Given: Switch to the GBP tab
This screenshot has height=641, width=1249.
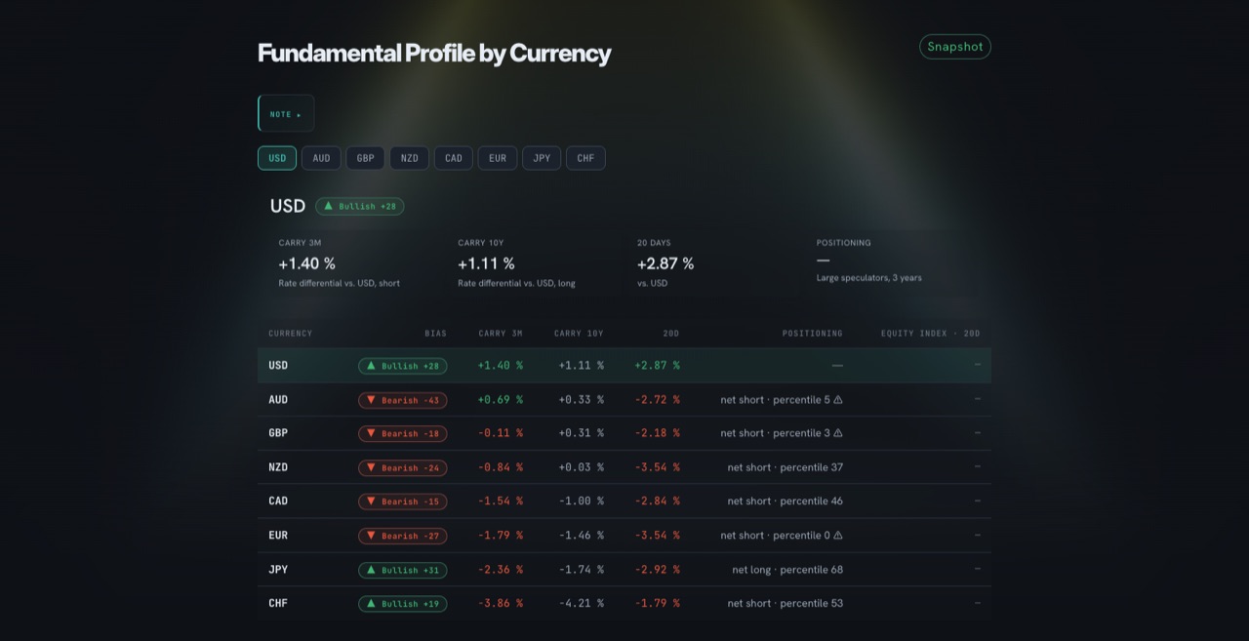Looking at the screenshot, I should (365, 158).
